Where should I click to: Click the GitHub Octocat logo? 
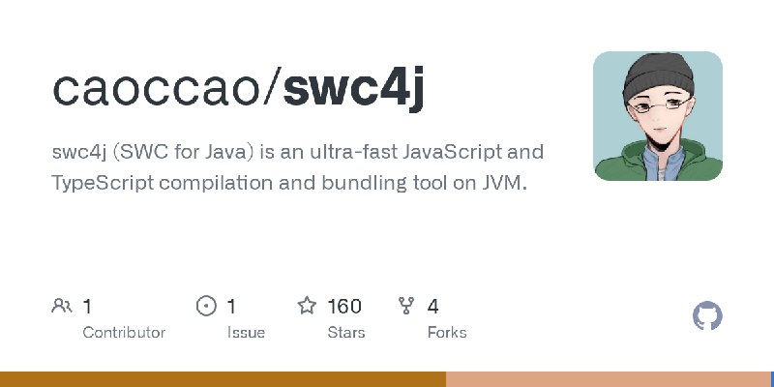(x=707, y=315)
